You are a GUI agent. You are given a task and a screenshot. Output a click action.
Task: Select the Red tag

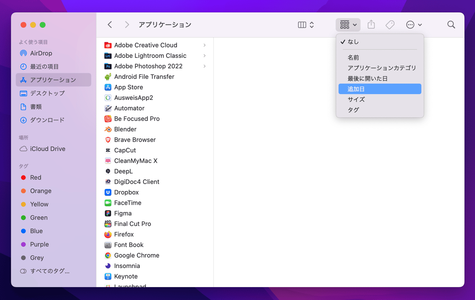[x=54, y=178]
